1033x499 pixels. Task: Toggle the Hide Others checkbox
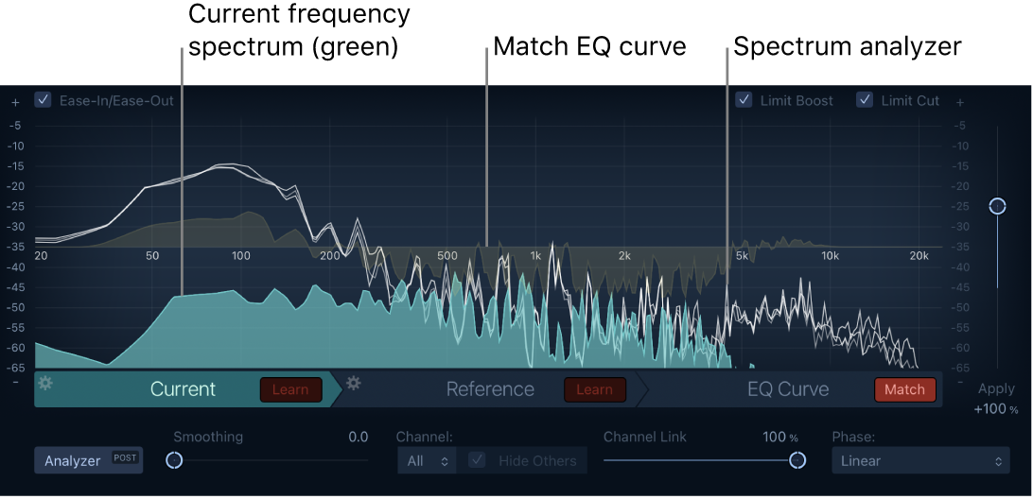pos(477,460)
